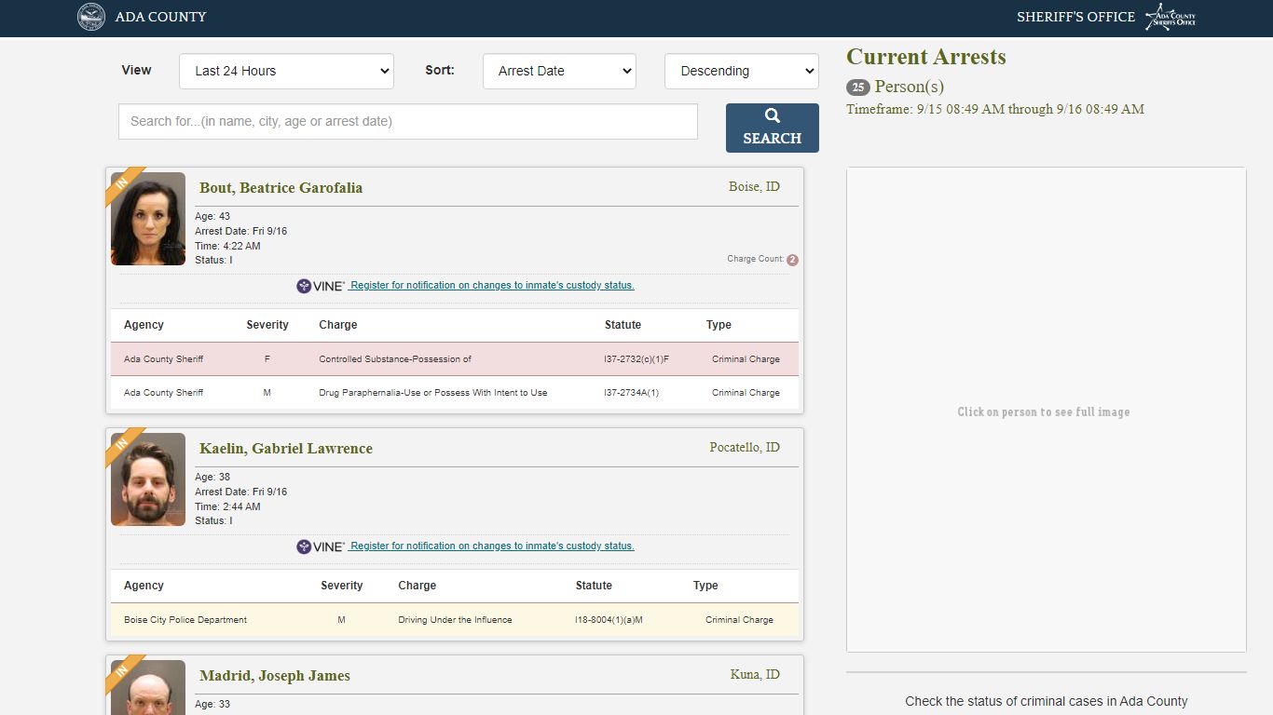Click the name Bout, Beatrice Garofalia

pos(281,188)
